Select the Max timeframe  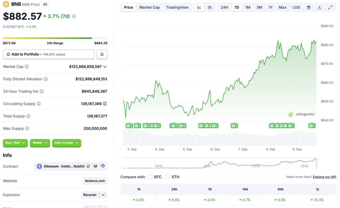tap(283, 7)
